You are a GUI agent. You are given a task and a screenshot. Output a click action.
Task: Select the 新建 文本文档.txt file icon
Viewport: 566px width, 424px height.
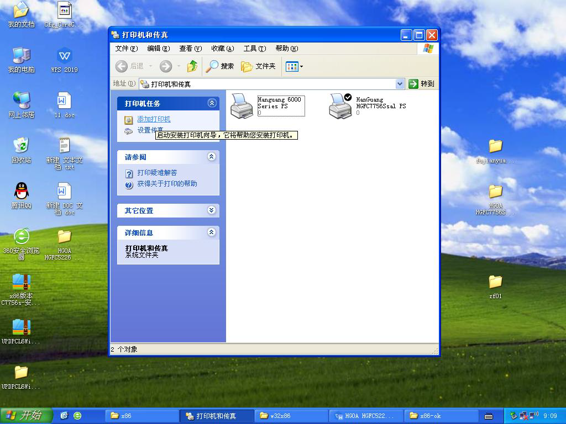[x=64, y=153]
